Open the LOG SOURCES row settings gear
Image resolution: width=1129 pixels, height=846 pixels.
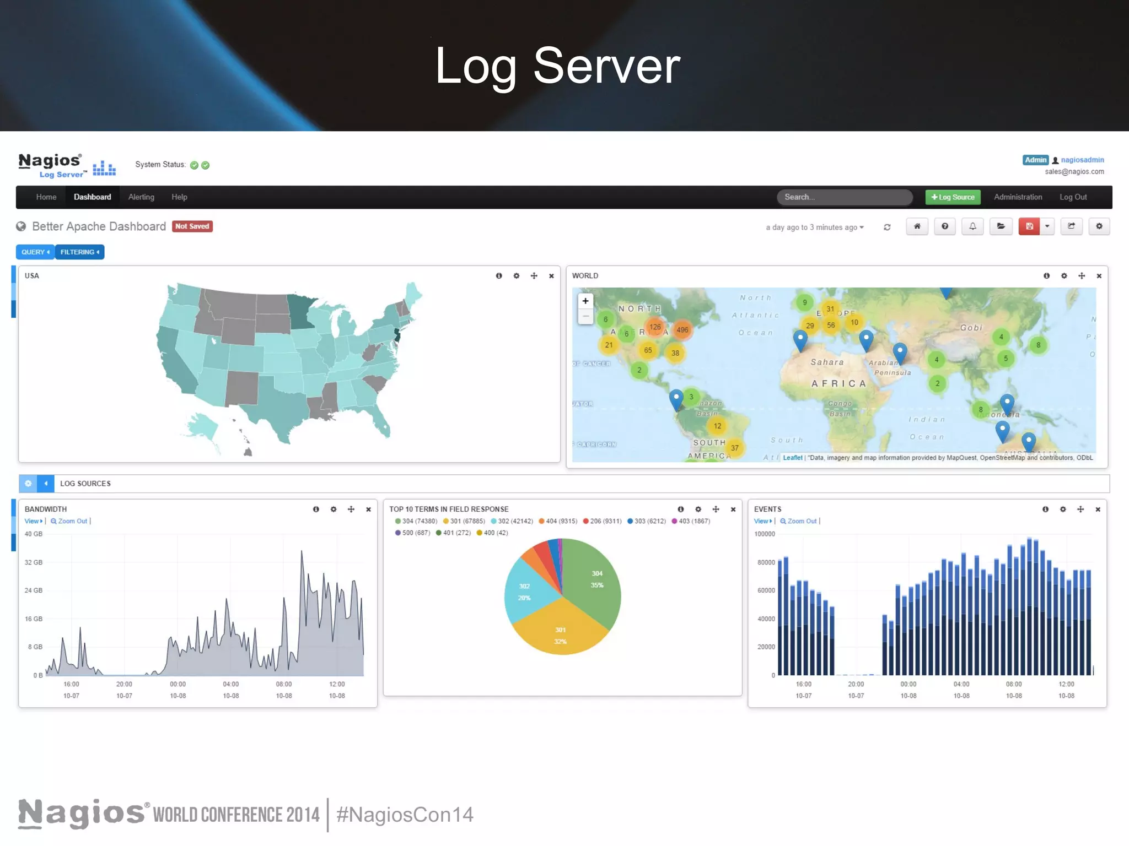(28, 484)
